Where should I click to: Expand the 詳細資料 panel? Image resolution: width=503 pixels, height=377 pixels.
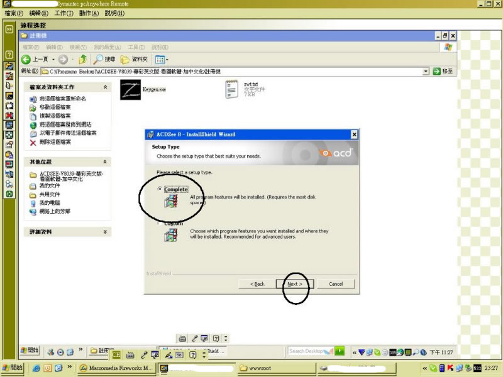click(105, 231)
